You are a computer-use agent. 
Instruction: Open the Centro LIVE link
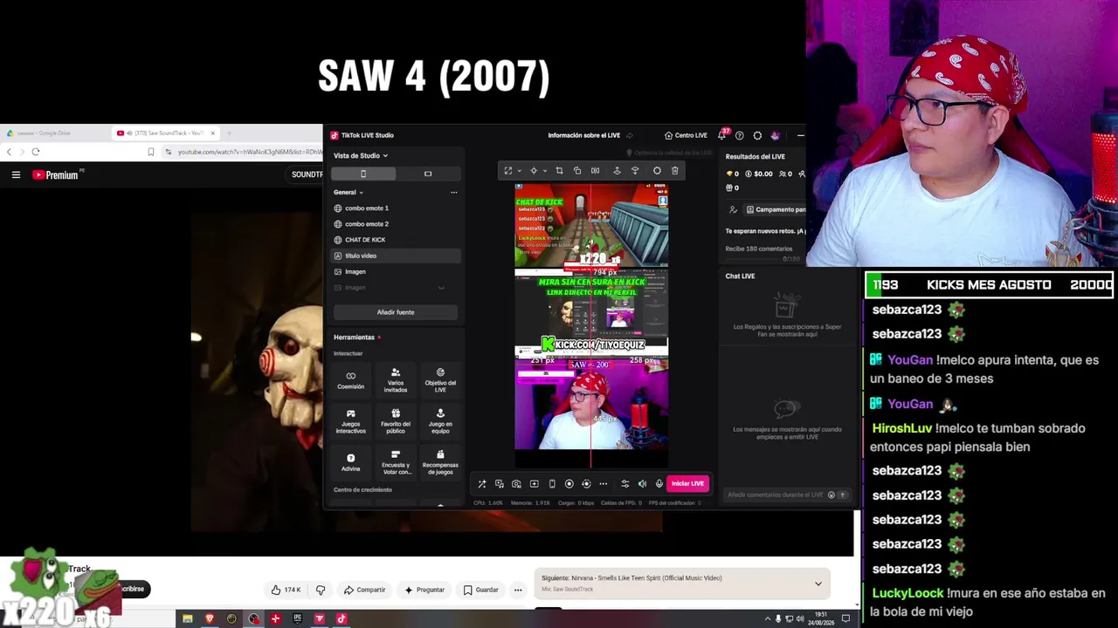click(x=686, y=135)
